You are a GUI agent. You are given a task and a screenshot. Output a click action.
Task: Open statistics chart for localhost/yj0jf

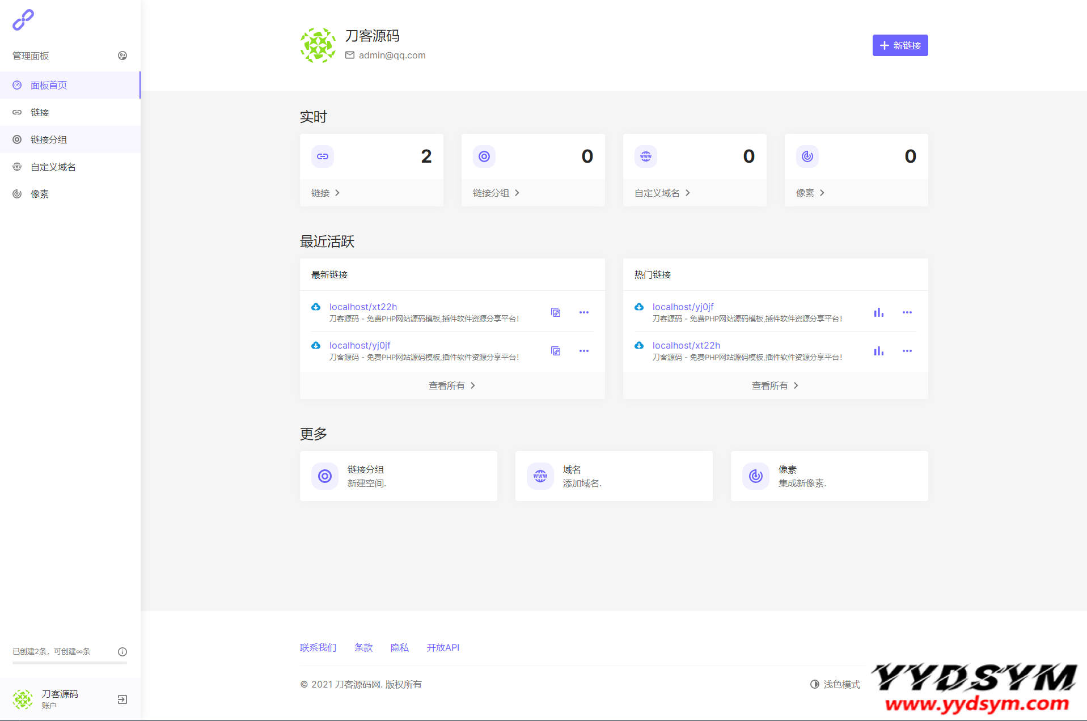(878, 312)
